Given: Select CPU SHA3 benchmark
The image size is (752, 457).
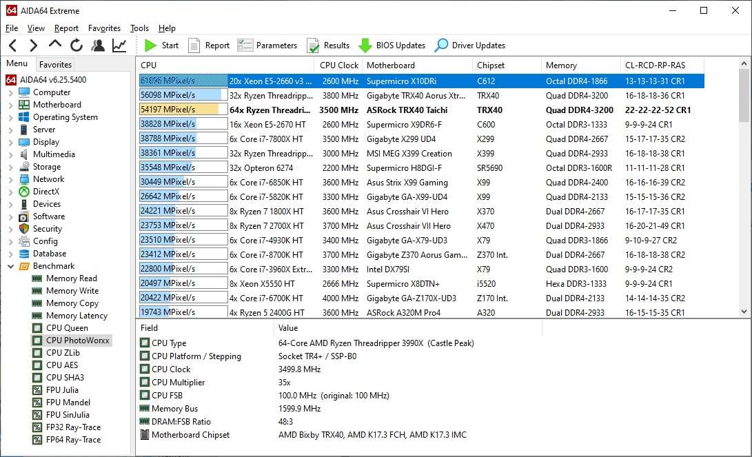Looking at the screenshot, I should coord(65,378).
